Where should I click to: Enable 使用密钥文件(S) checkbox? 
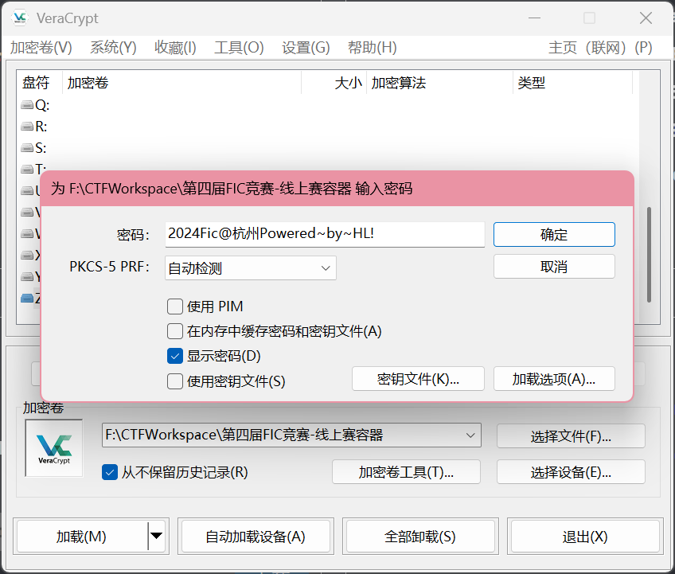[x=175, y=381]
